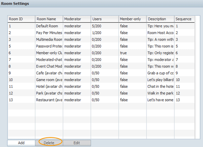Viewport: 203px width, 147px height.
Task: Select the Event Chat Mode room row
Action: (49, 66)
